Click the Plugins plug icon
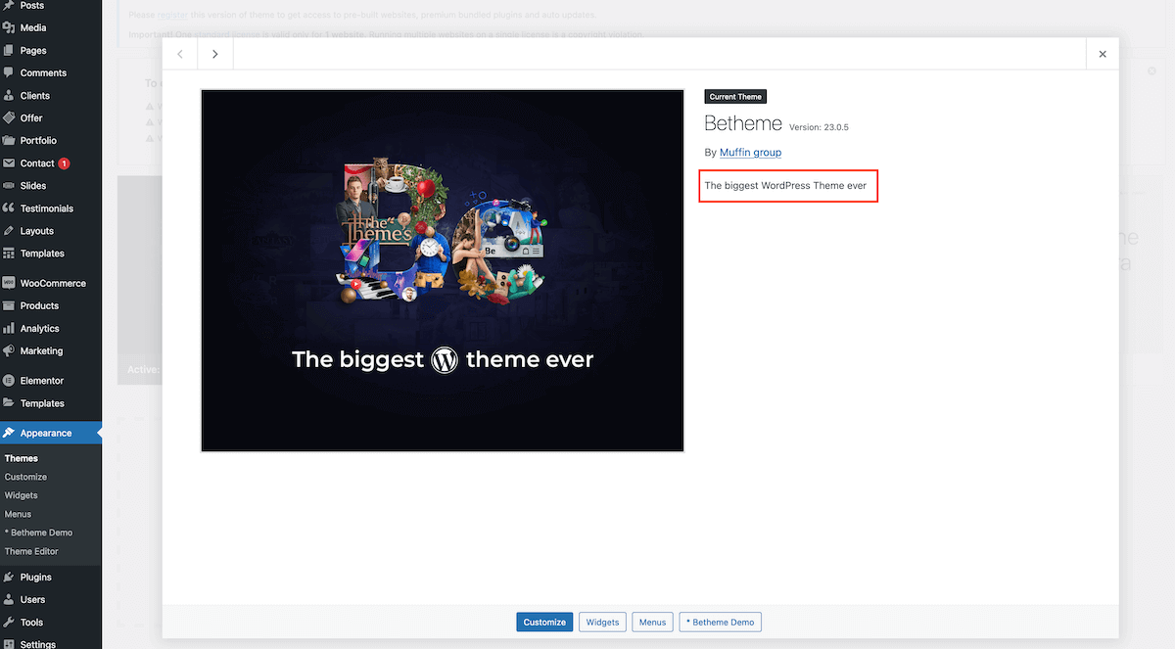The width and height of the screenshot is (1175, 649). 9,578
